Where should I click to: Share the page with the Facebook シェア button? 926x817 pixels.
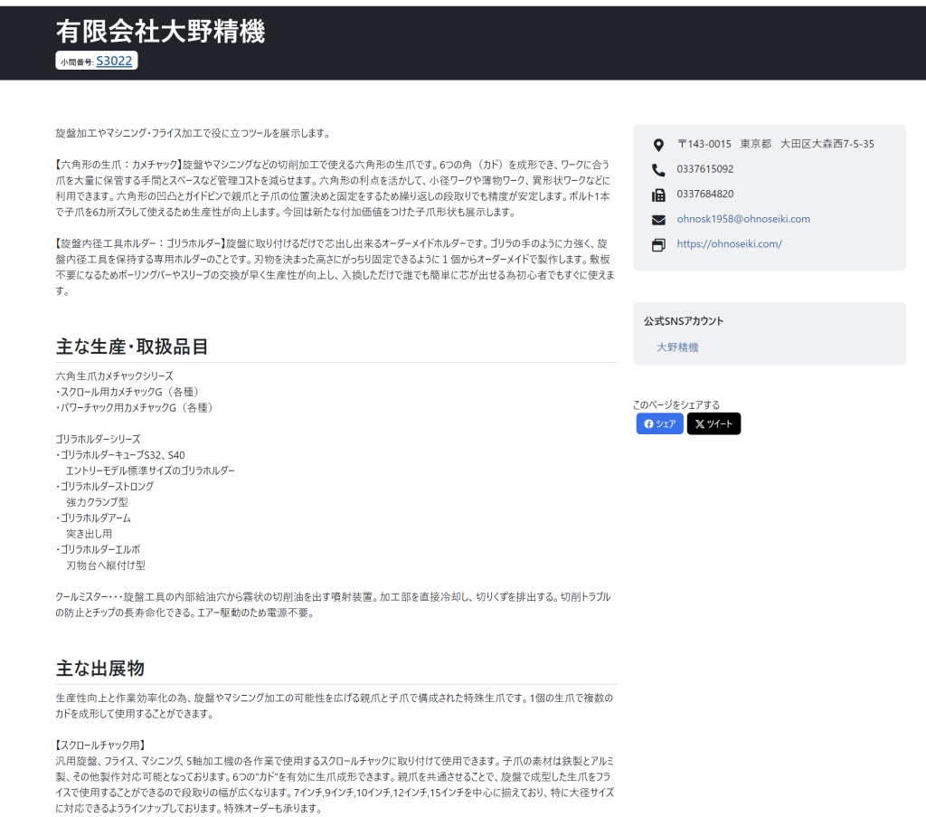click(x=659, y=423)
